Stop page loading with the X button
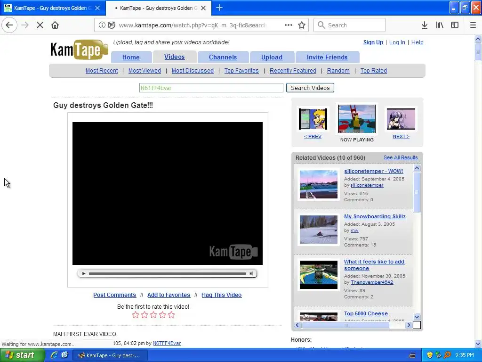Image resolution: width=482 pixels, height=362 pixels. (40, 25)
